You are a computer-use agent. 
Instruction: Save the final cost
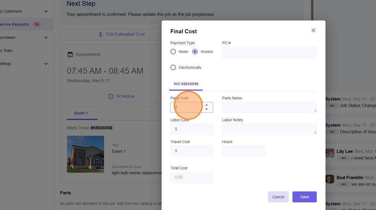point(304,197)
